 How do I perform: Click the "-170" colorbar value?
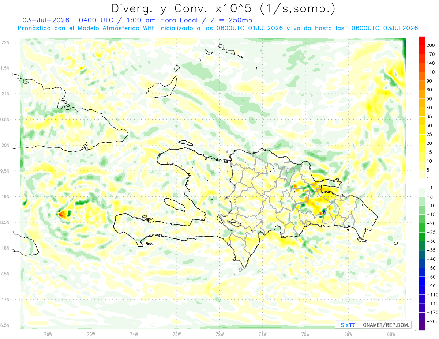pos(432,313)
